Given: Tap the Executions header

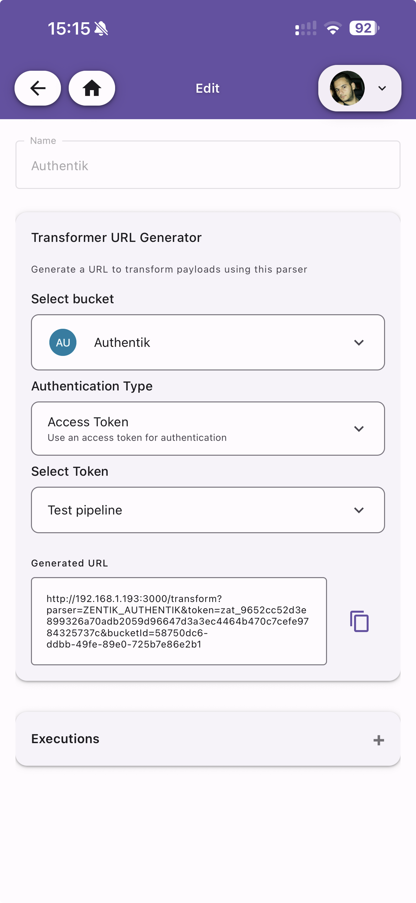Looking at the screenshot, I should (65, 739).
